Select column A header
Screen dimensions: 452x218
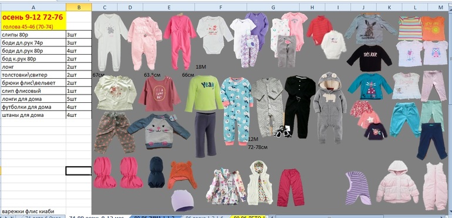33,8
